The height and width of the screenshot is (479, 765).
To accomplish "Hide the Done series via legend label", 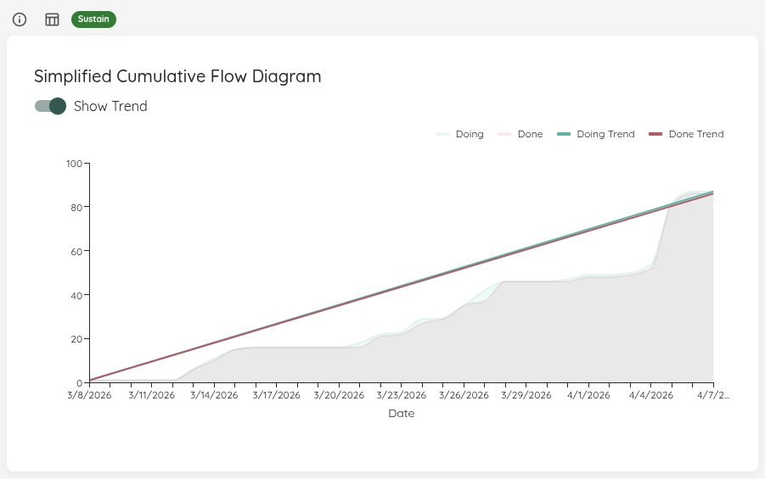I will click(530, 134).
